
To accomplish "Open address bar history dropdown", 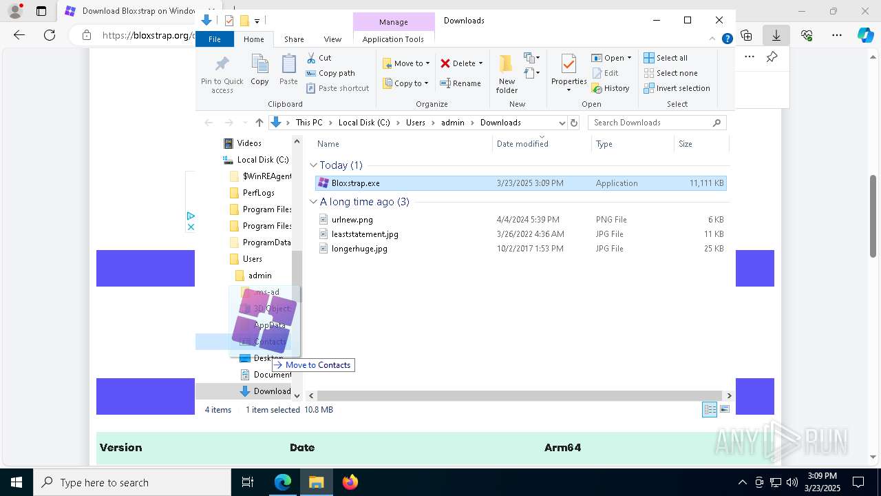I will pos(562,123).
